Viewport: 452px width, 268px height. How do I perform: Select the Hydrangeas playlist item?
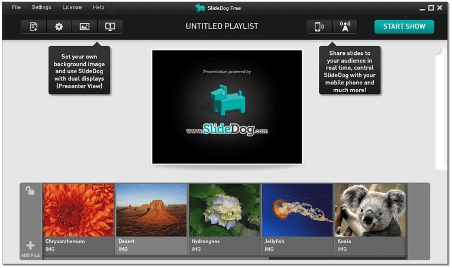[225, 219]
